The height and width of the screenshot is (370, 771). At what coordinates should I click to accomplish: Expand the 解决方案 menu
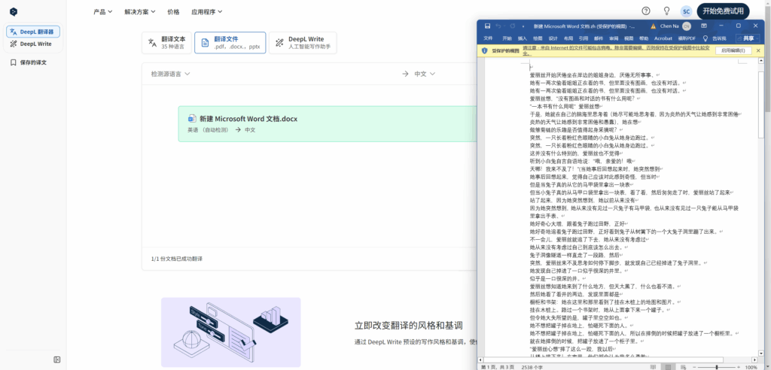coord(140,11)
